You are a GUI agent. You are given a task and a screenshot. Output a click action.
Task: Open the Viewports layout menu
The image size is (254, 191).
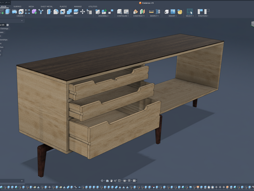point(134,181)
